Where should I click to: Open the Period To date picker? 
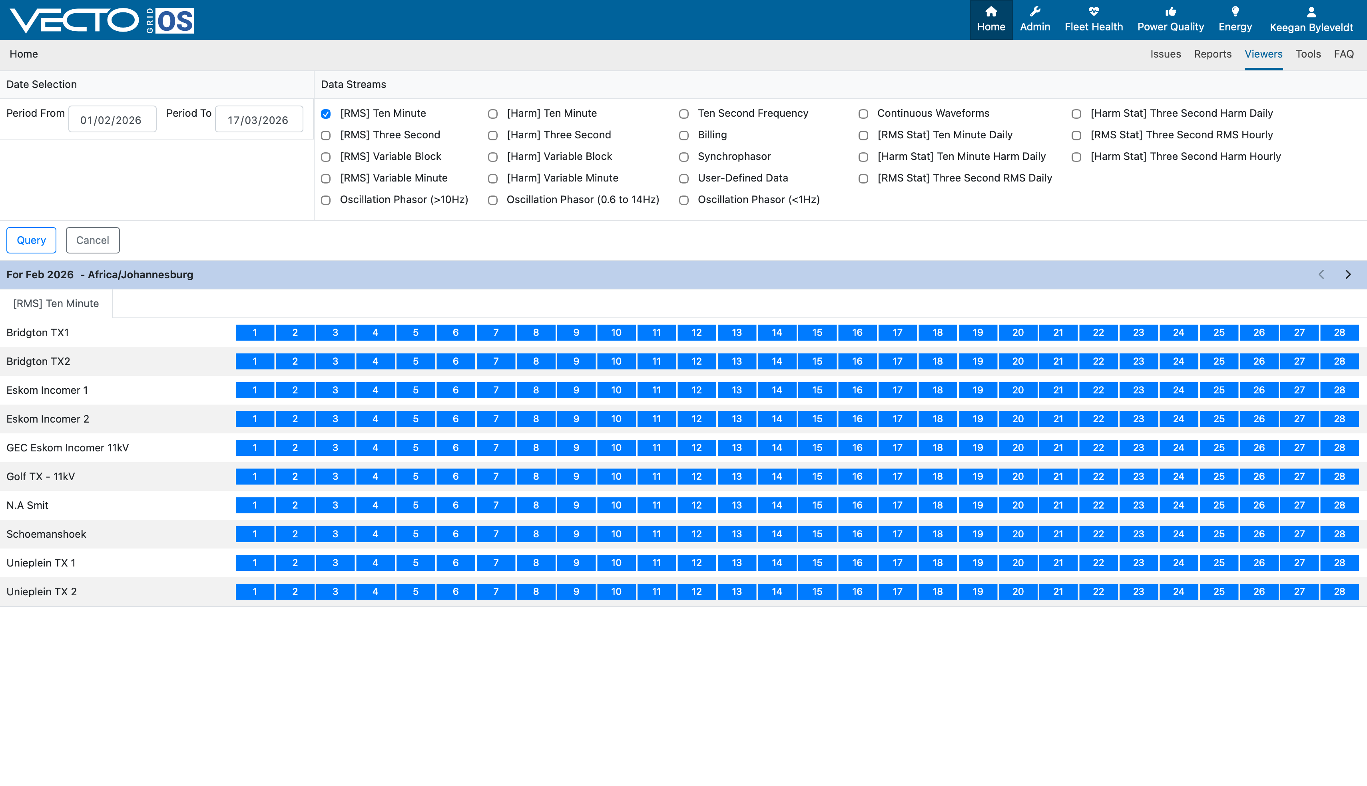(259, 119)
